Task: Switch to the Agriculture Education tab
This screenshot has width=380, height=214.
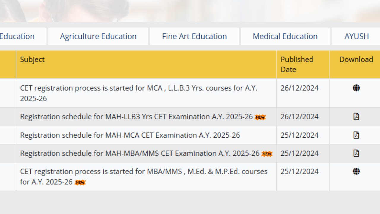Action: (x=98, y=36)
